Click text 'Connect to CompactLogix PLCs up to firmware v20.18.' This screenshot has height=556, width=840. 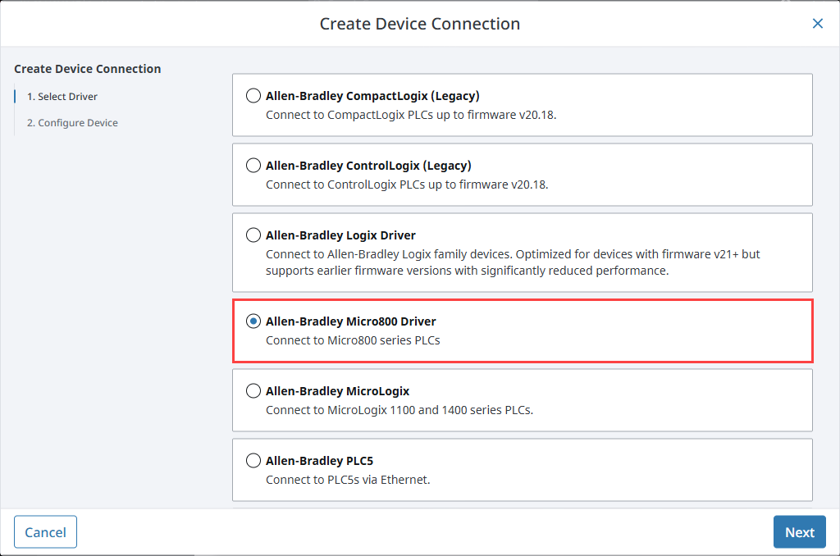tap(411, 115)
